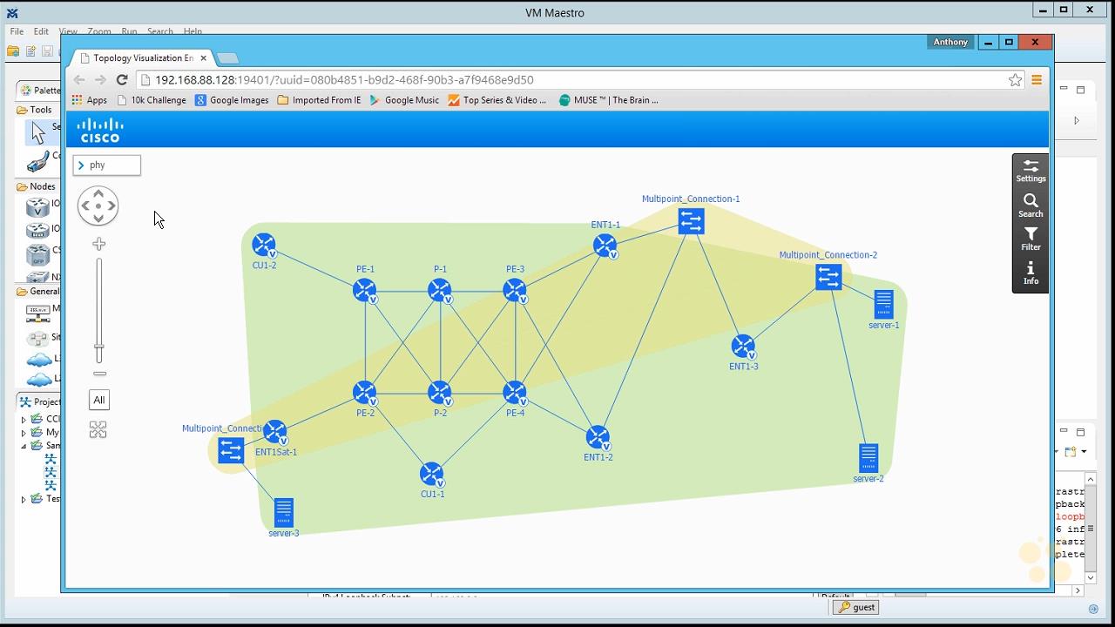
Task: Open a new browser tab
Action: click(227, 58)
